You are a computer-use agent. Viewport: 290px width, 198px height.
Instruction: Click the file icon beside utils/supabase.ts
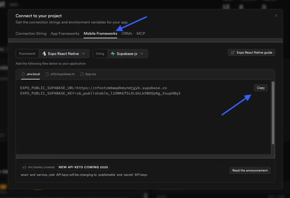coord(46,74)
